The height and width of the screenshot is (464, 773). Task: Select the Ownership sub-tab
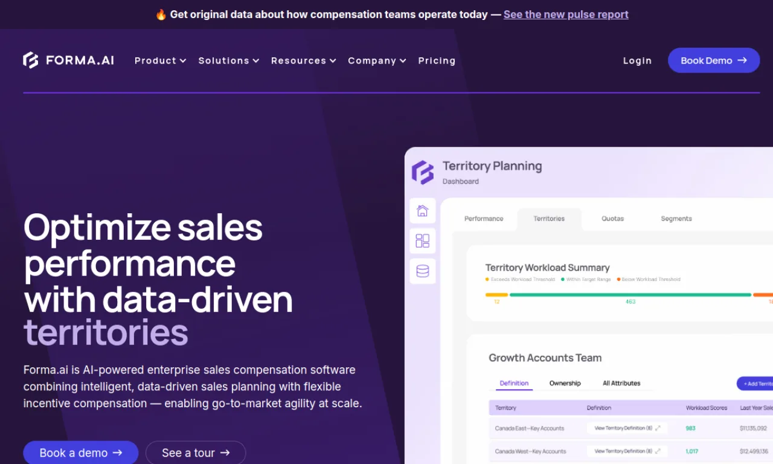click(x=565, y=383)
